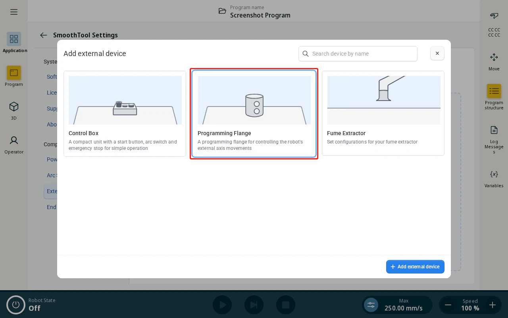The height and width of the screenshot is (318, 508).
Task: Open the Application section
Action: (14, 43)
